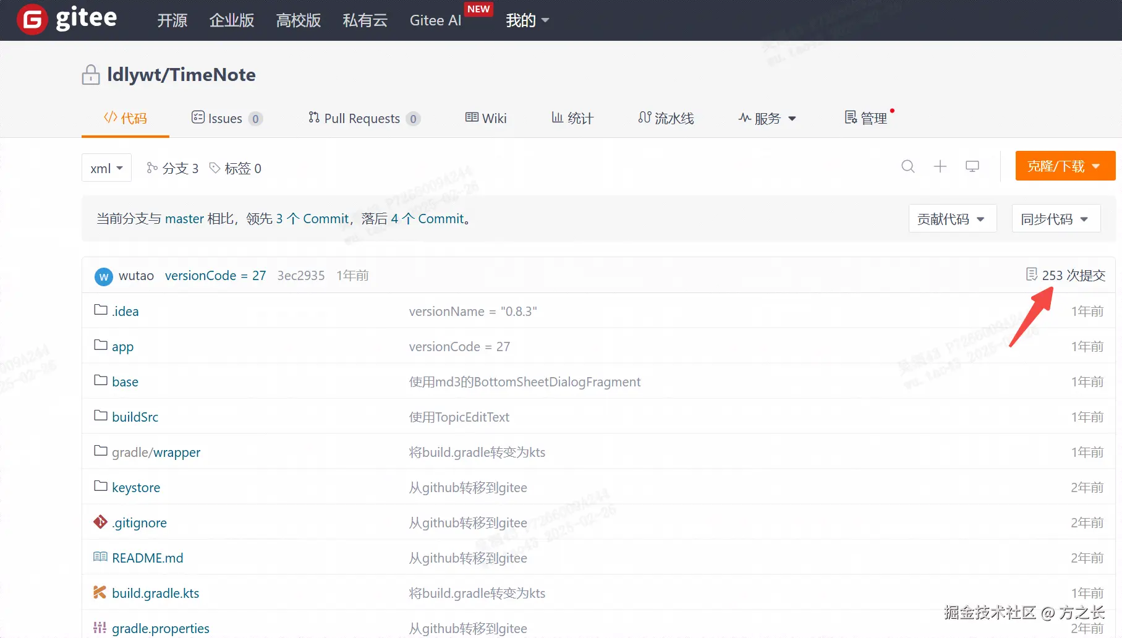
Task: Click the build.gradle.kts Kotlin file icon
Action: coord(100,592)
